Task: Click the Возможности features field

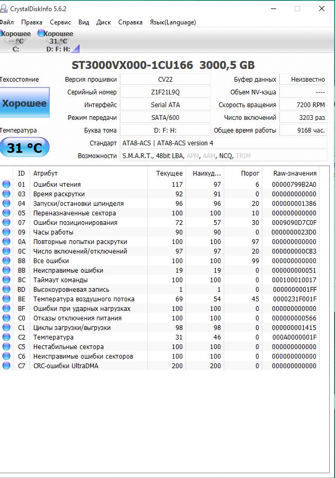Action: [x=224, y=156]
